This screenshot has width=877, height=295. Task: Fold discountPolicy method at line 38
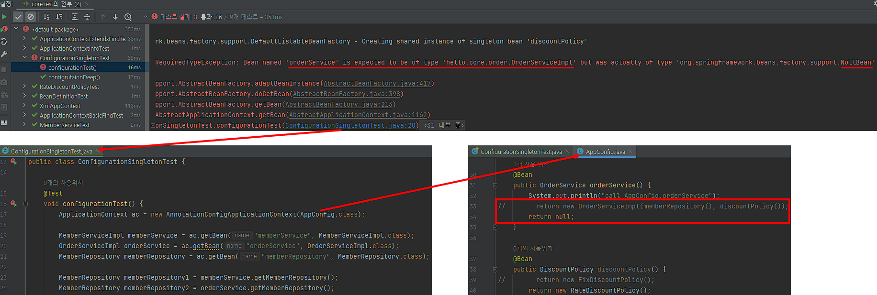[x=495, y=270]
